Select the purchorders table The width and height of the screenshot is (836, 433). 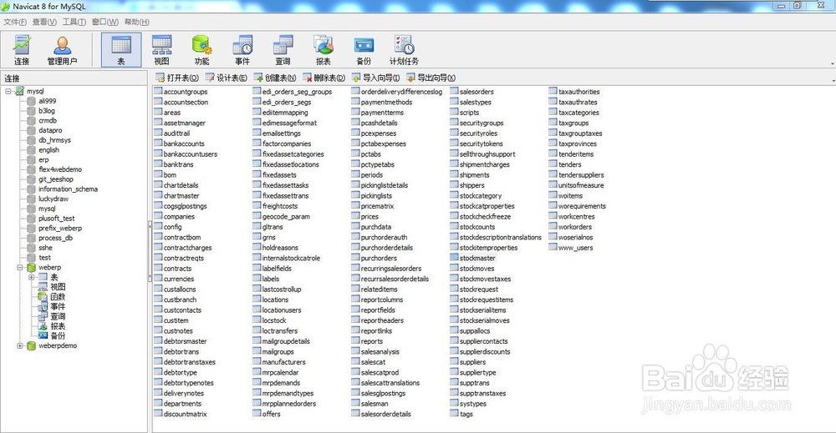pos(379,258)
